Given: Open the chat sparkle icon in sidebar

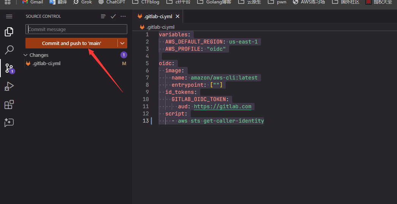Looking at the screenshot, I should [9, 122].
